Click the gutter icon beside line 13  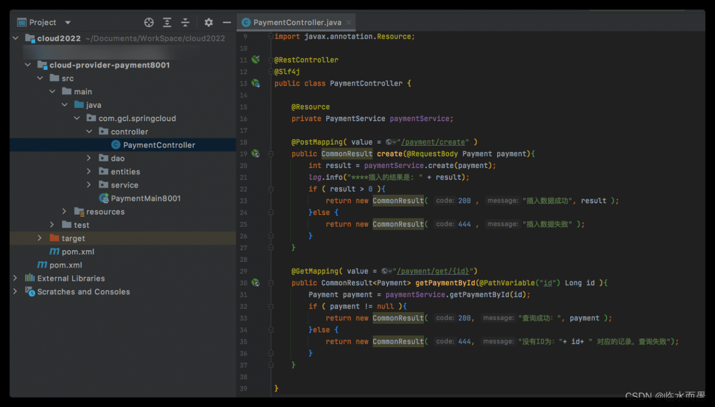click(x=256, y=83)
